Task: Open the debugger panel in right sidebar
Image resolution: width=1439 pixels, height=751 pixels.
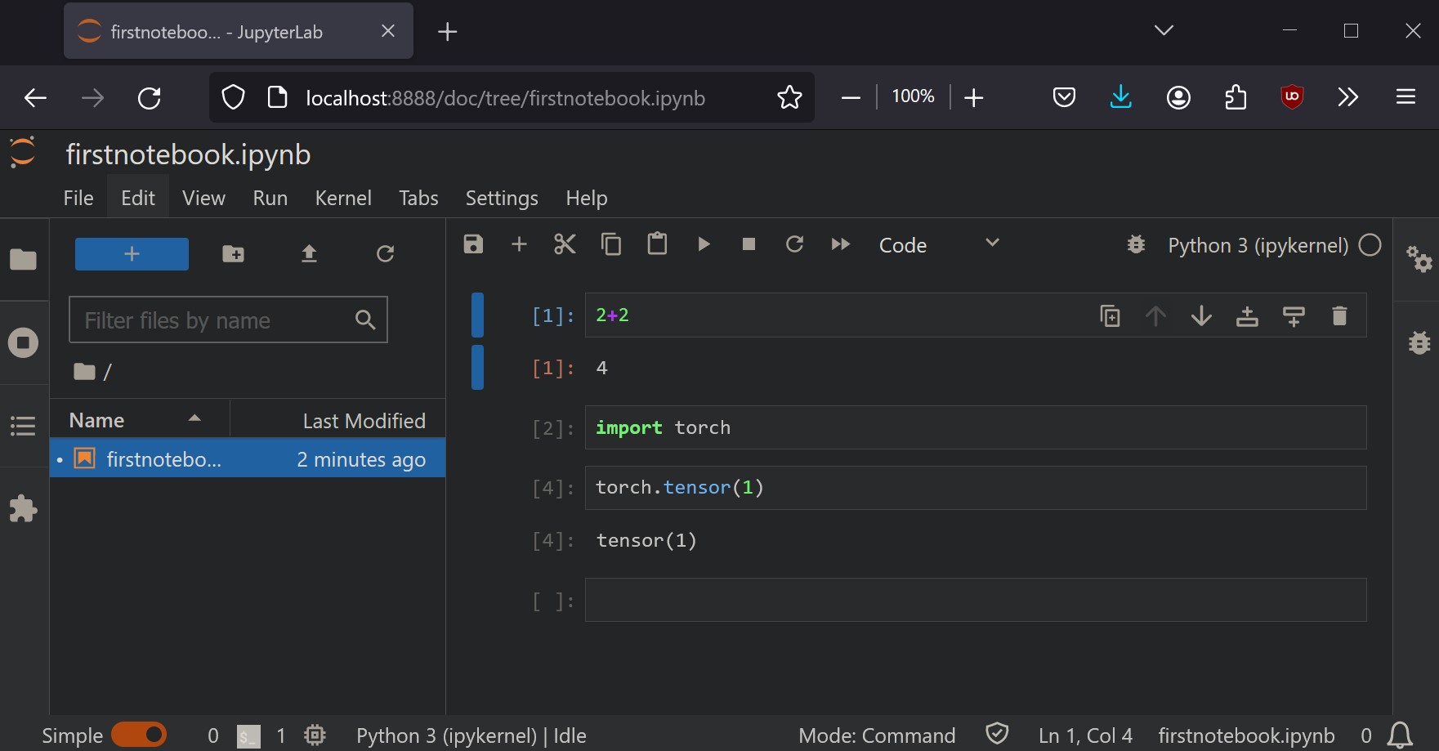Action: pyautogui.click(x=1420, y=342)
